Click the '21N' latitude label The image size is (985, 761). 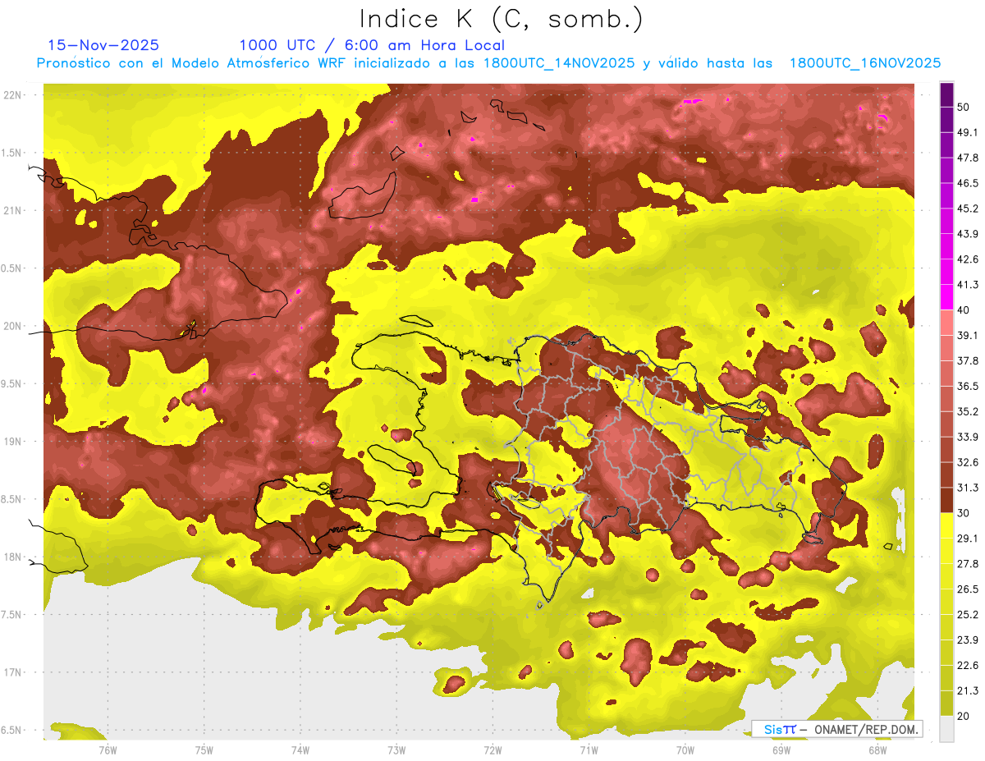(x=14, y=210)
